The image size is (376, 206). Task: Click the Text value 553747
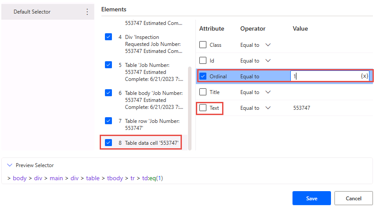click(x=302, y=108)
